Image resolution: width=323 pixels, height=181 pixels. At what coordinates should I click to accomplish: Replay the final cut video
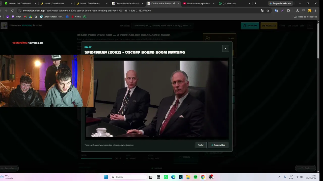[201, 145]
